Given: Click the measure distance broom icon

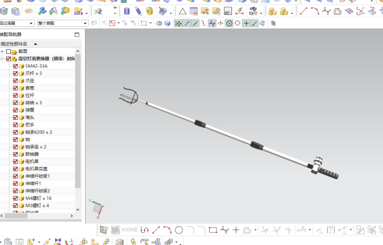Looking at the screenshot, I should pos(239,11).
